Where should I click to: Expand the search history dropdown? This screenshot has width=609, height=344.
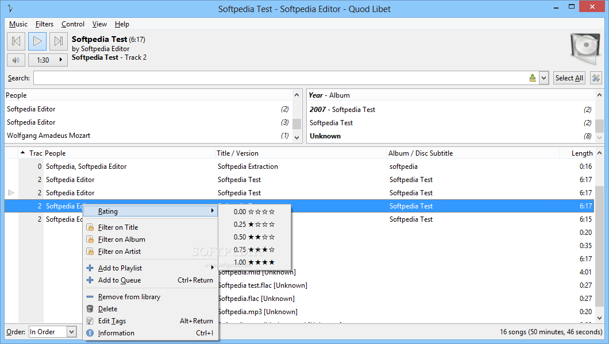click(x=544, y=78)
